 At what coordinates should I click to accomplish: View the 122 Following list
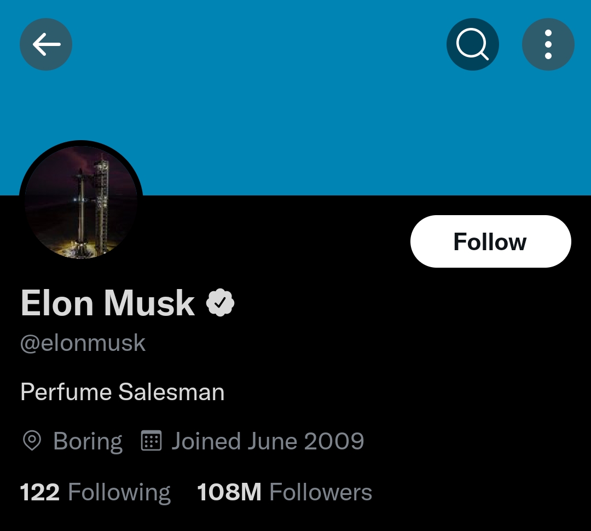[x=95, y=491]
